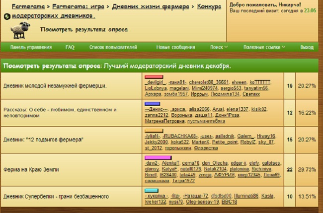323x213 pixels.
Task: Click 'Выход' to log out
Action: [307, 47]
